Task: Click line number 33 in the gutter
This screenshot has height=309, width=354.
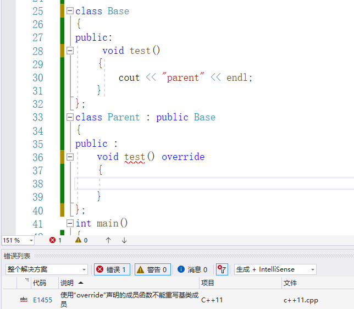Action: pyautogui.click(x=37, y=117)
